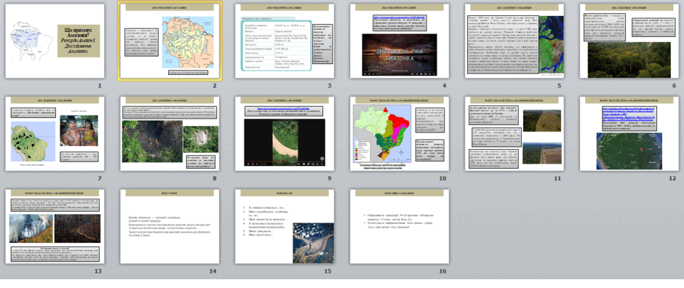Click the hyperlink at top of slide 9
Image resolution: width=684 pixels, height=288 pixels.
[x=284, y=107]
